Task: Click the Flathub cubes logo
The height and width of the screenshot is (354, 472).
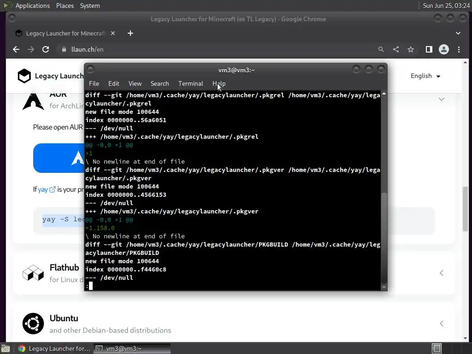Action: [x=33, y=273]
